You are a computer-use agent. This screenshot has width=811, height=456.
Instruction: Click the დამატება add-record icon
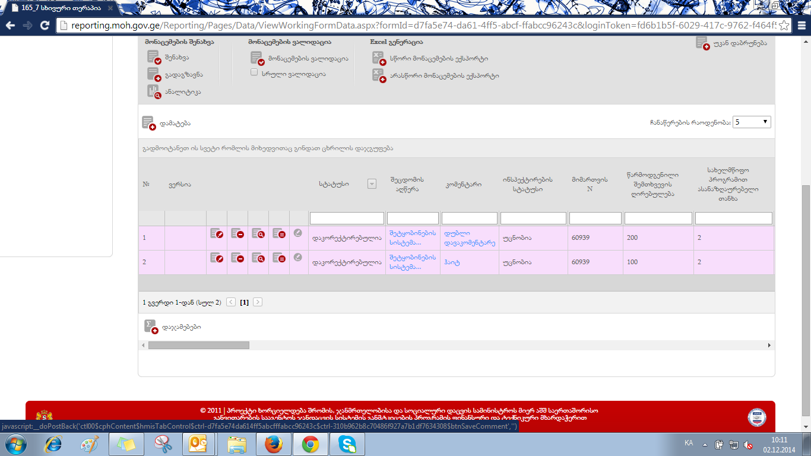coord(148,123)
